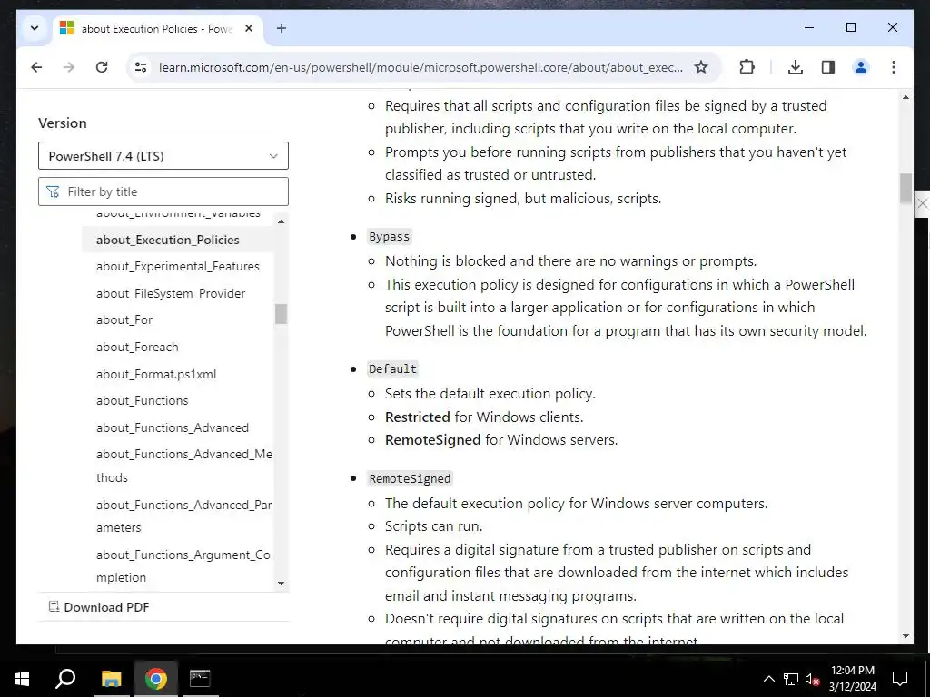Go back to the previous page
The width and height of the screenshot is (930, 697).
tap(36, 67)
